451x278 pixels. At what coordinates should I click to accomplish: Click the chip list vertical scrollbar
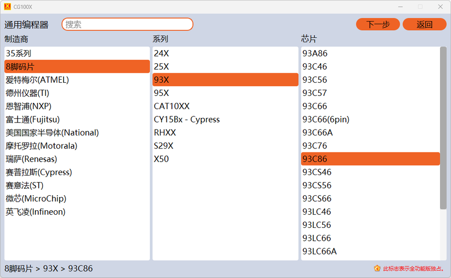[x=443, y=128]
